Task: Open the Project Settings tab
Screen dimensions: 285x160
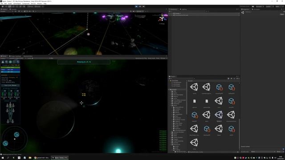Action: coord(15,56)
